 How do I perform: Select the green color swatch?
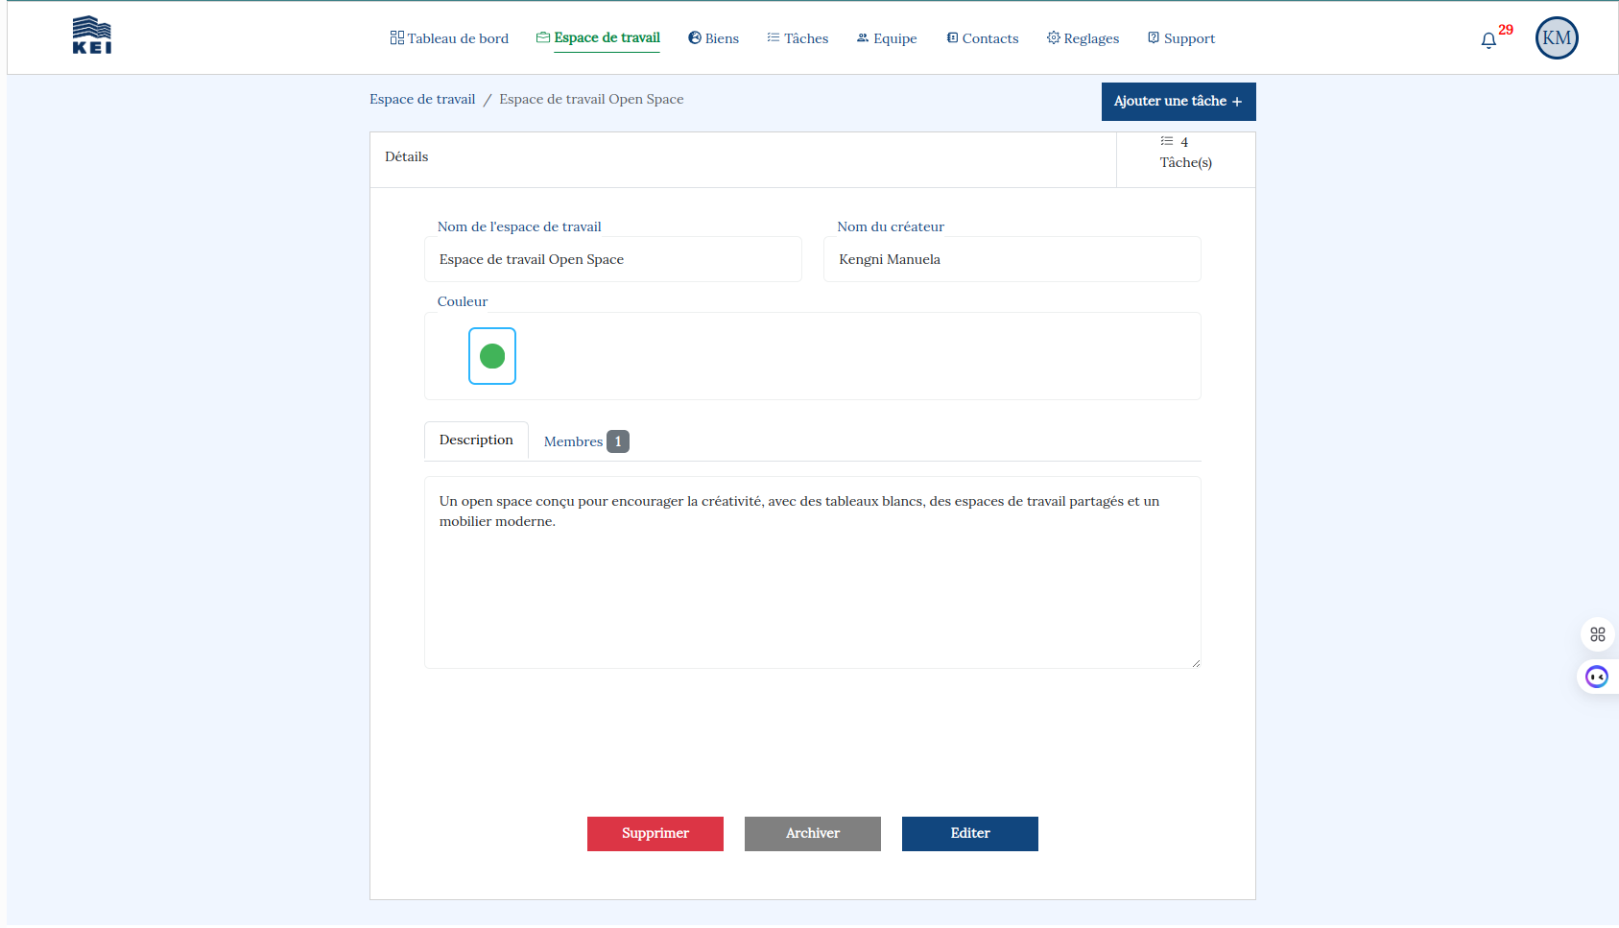coord(492,356)
